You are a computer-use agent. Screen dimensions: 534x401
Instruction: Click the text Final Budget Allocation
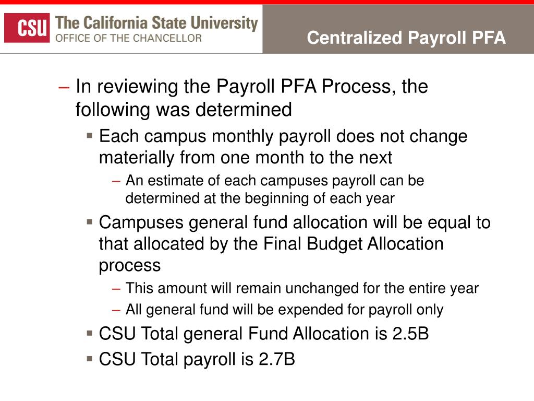(x=354, y=244)
